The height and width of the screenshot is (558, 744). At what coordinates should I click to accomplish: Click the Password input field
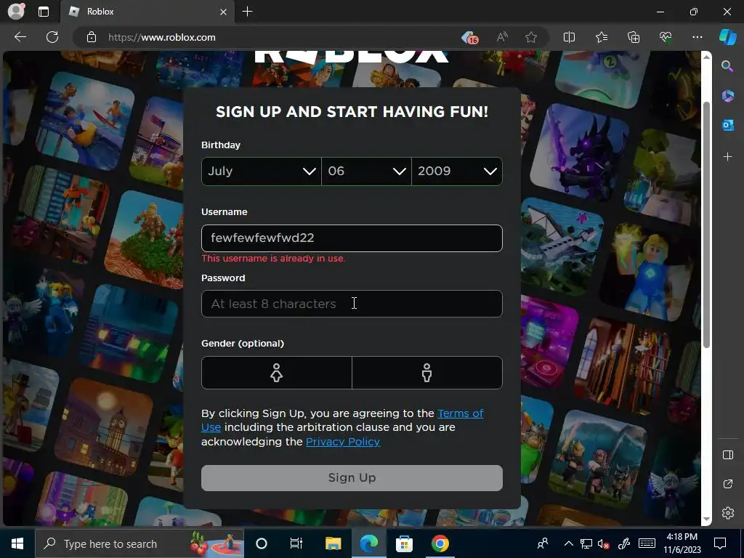pos(352,304)
